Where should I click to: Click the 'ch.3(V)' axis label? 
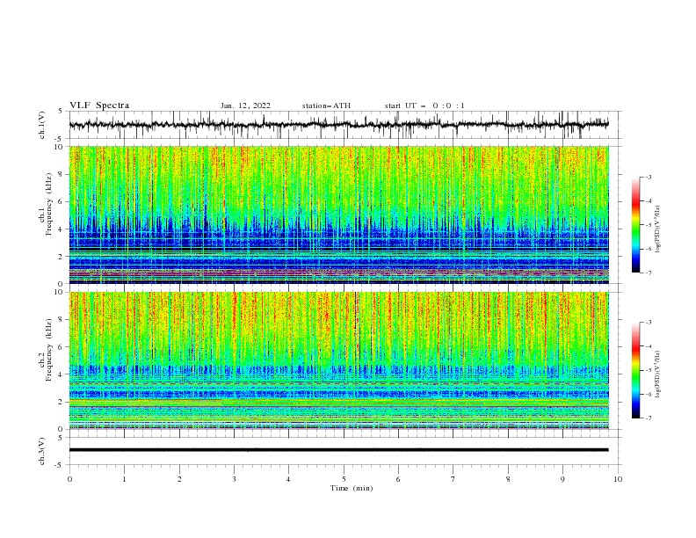coord(42,451)
